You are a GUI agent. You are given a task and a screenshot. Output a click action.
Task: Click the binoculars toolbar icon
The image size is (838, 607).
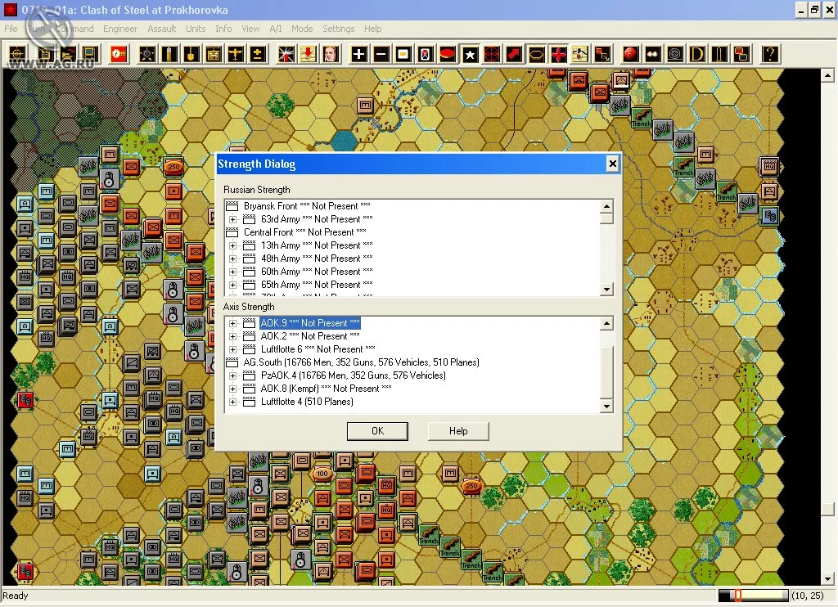point(653,54)
